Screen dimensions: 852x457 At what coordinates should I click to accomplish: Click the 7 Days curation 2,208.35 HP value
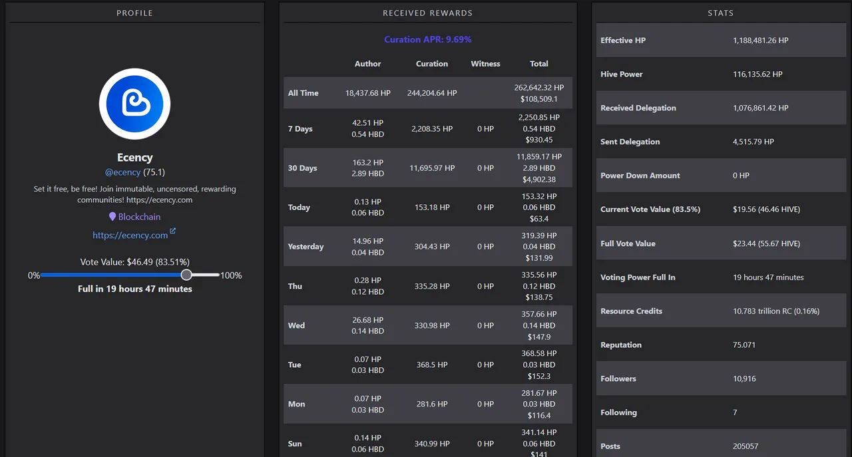[x=432, y=129]
